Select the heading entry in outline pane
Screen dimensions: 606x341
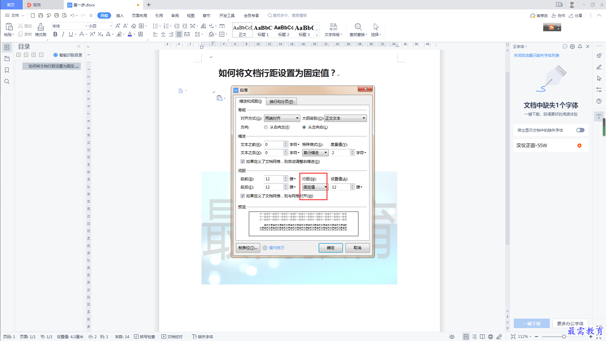[52, 66]
